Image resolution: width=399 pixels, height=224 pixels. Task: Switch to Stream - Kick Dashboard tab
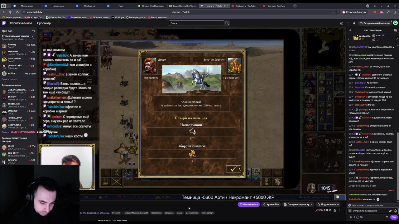point(151,6)
